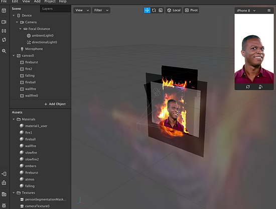Image resolution: width=276 pixels, height=209 pixels.
Task: Toggle the Pivot mode button
Action: click(191, 10)
